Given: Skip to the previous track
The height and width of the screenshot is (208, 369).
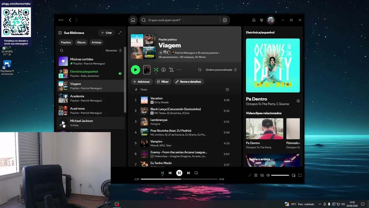Looking at the screenshot, I should 170,173.
